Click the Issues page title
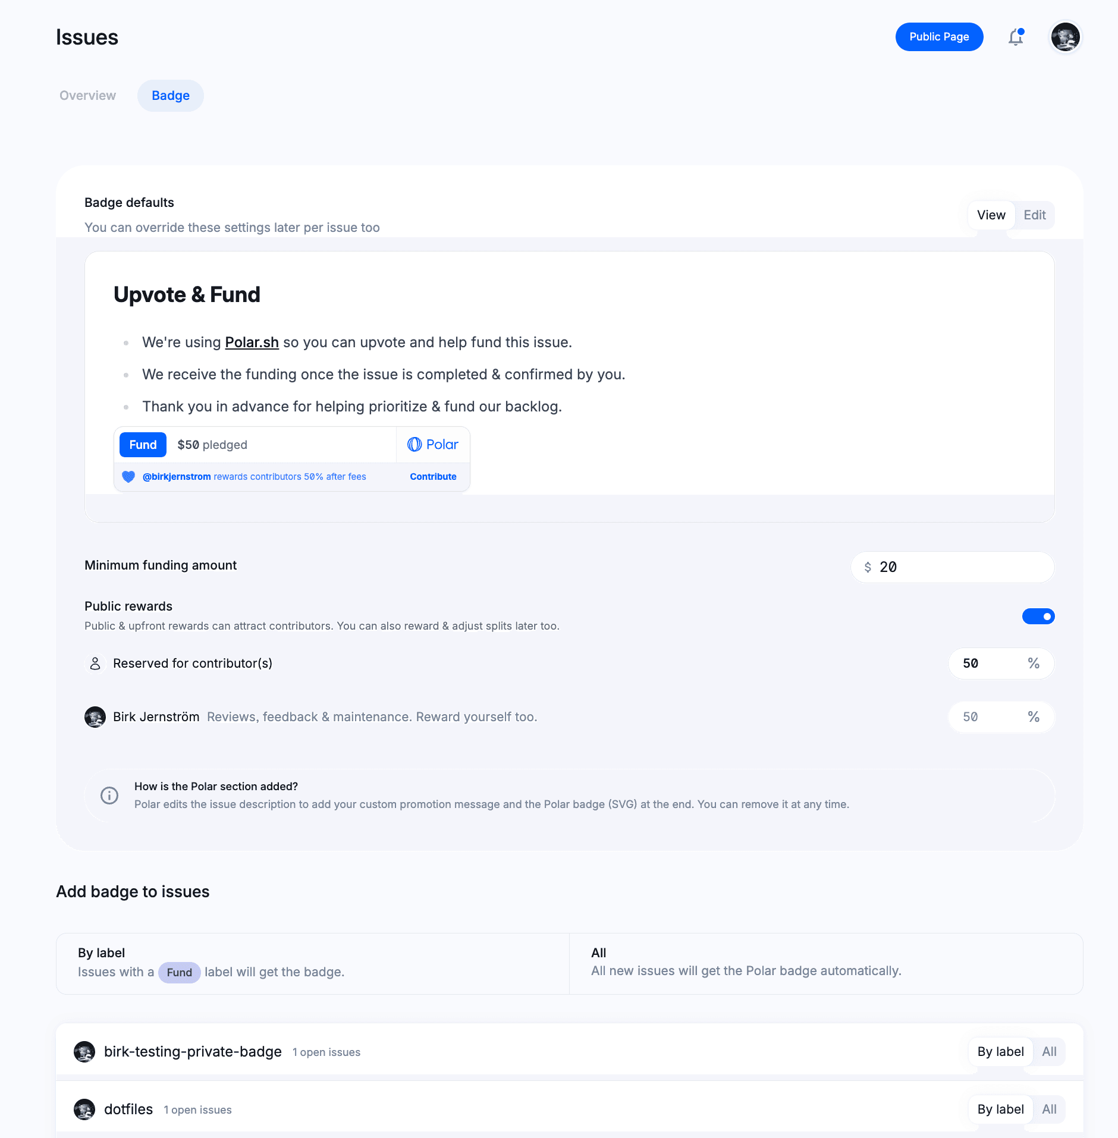This screenshot has height=1138, width=1118. pos(87,37)
